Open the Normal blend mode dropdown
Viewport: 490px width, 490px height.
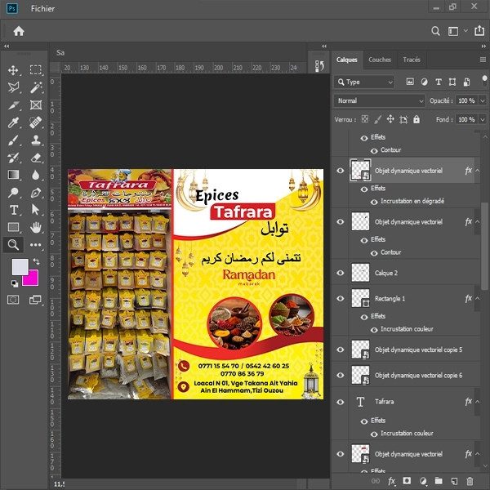[x=379, y=100]
